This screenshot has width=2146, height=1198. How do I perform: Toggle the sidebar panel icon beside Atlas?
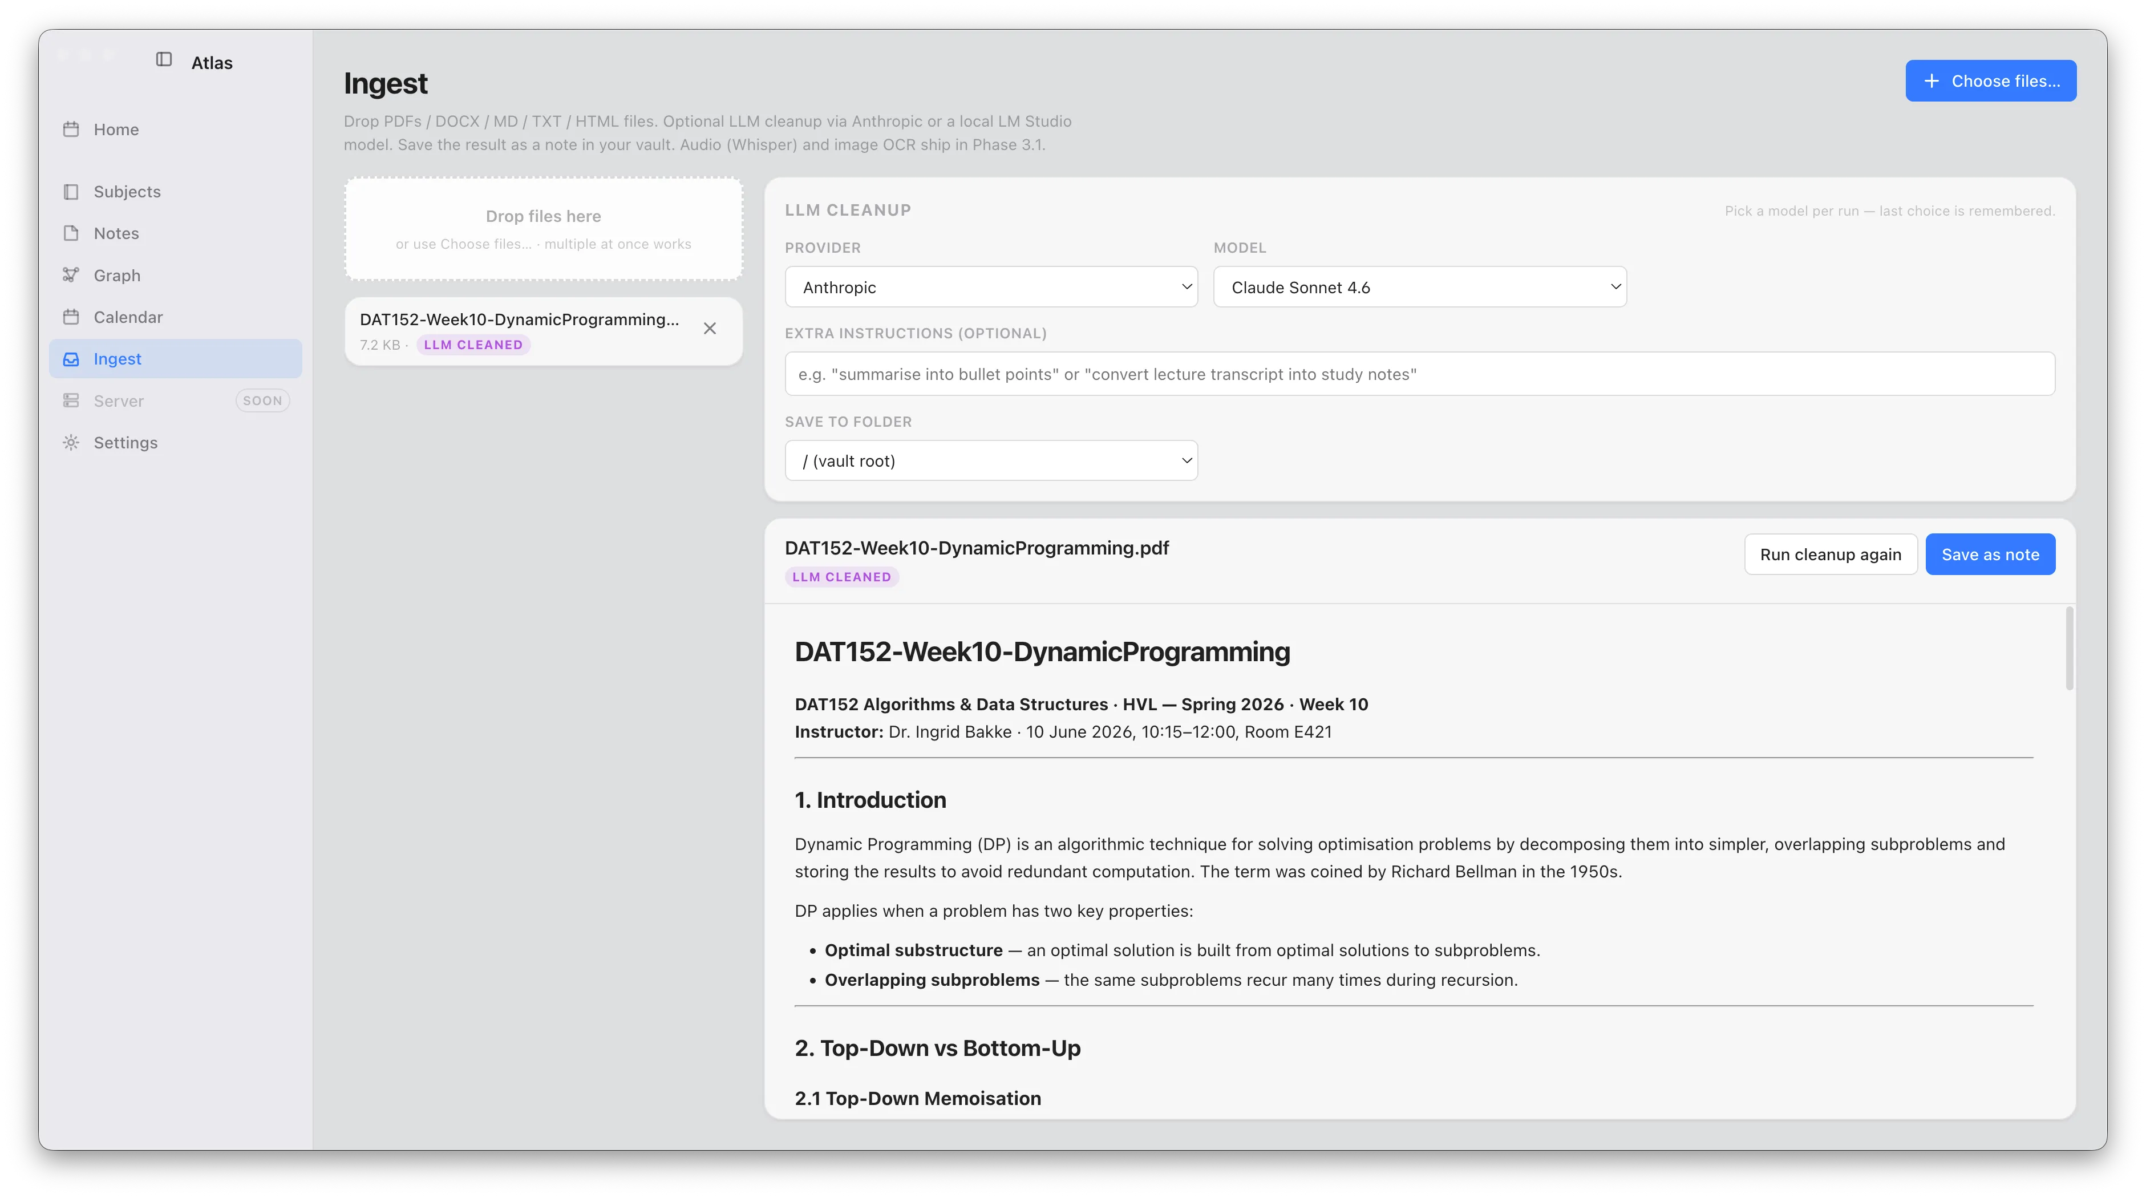pos(164,59)
